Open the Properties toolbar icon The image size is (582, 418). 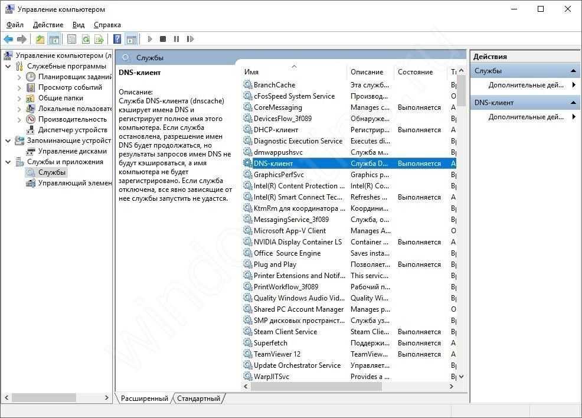[x=71, y=39]
